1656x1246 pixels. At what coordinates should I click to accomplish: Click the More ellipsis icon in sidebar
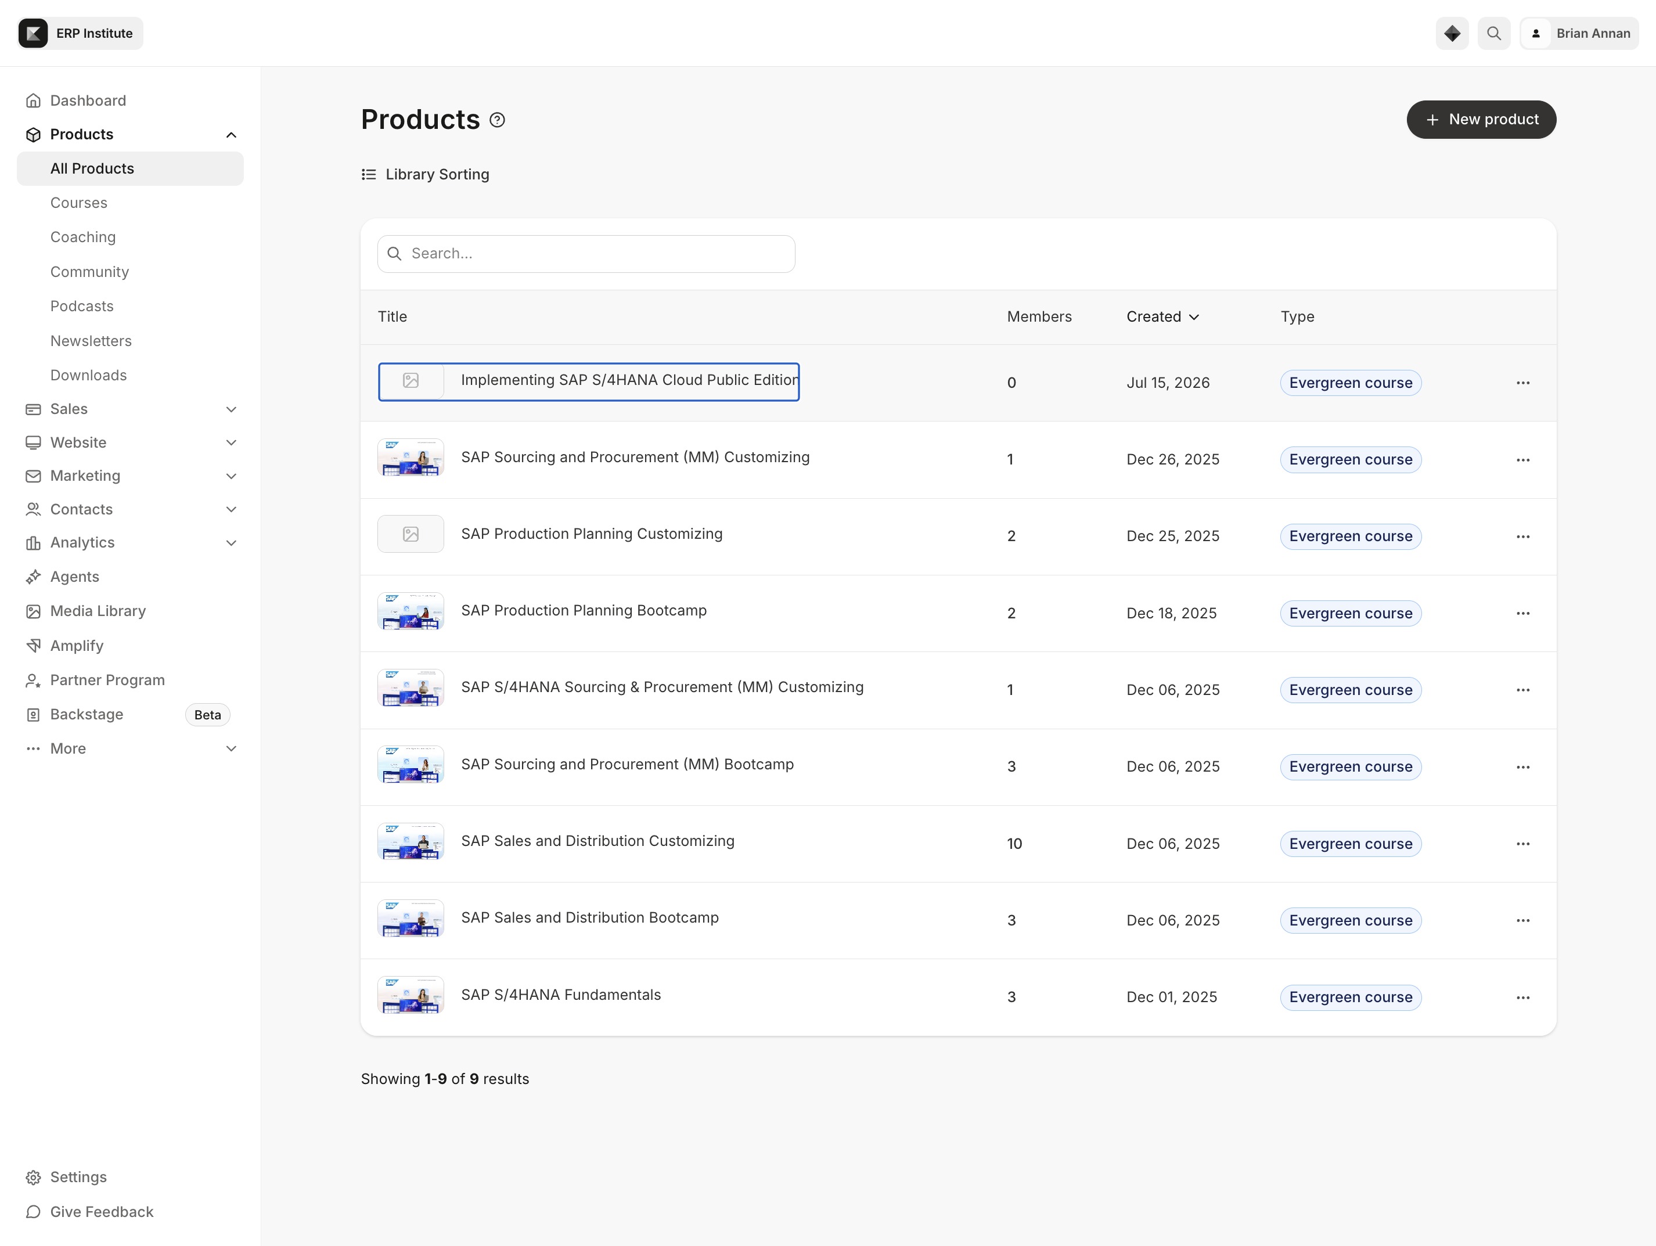point(33,749)
